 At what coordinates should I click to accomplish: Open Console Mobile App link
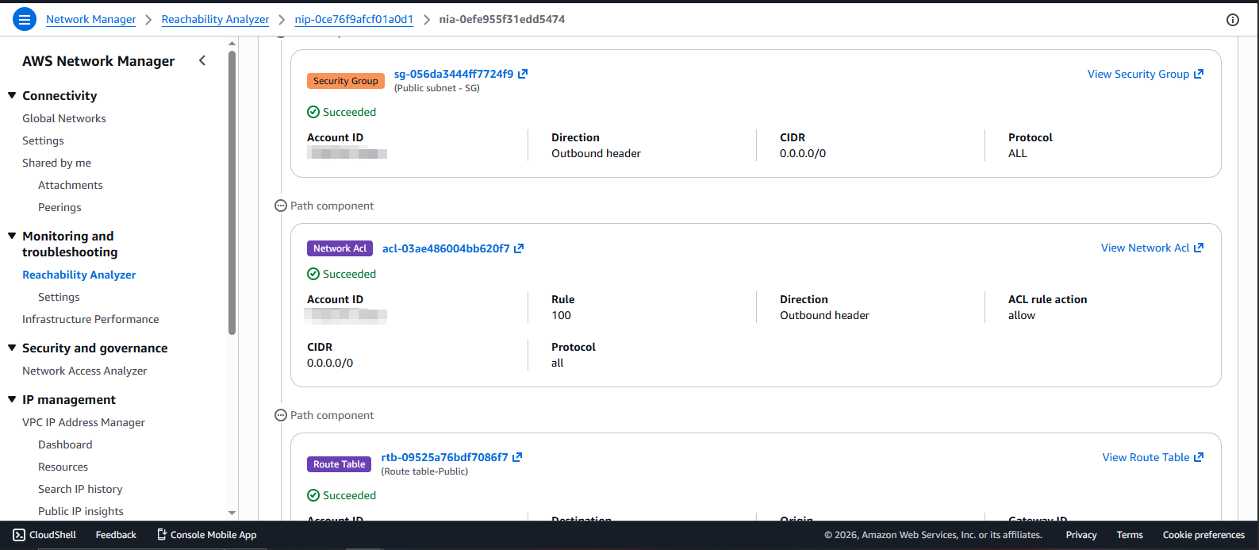click(206, 535)
